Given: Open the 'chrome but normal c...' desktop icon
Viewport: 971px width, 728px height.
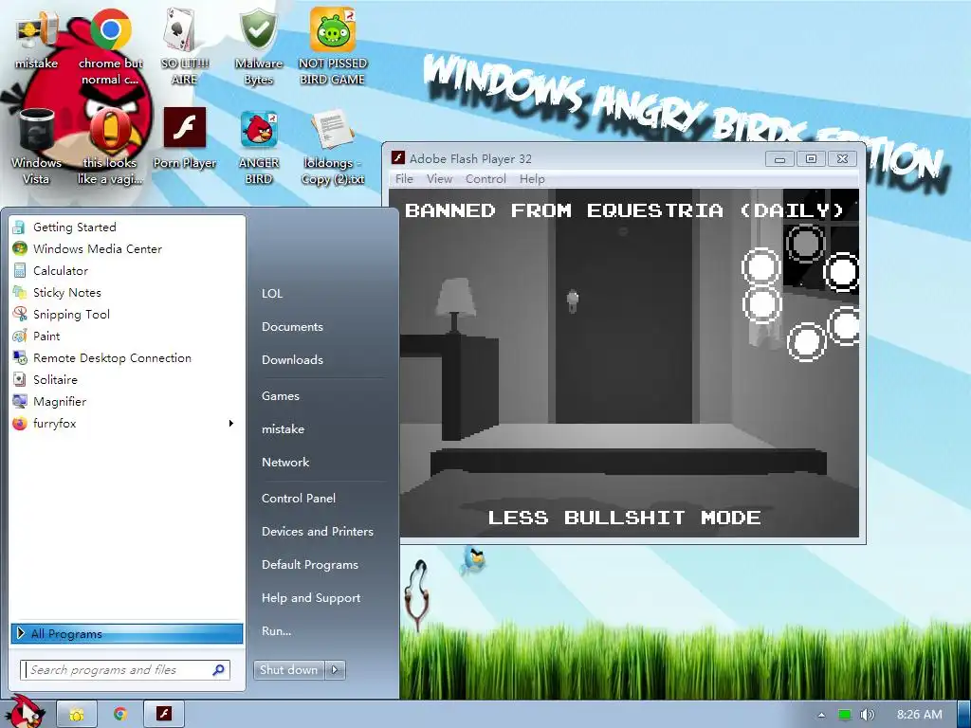Looking at the screenshot, I should (110, 46).
